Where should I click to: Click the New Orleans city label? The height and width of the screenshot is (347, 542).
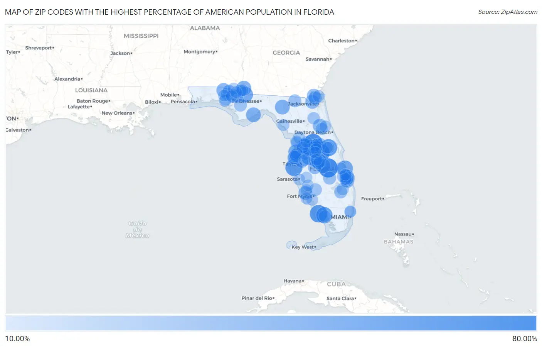(x=117, y=113)
